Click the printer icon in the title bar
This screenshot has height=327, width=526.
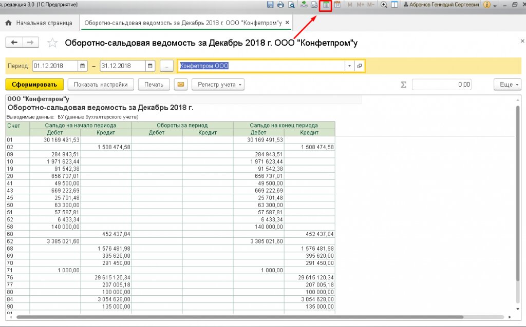(280, 5)
